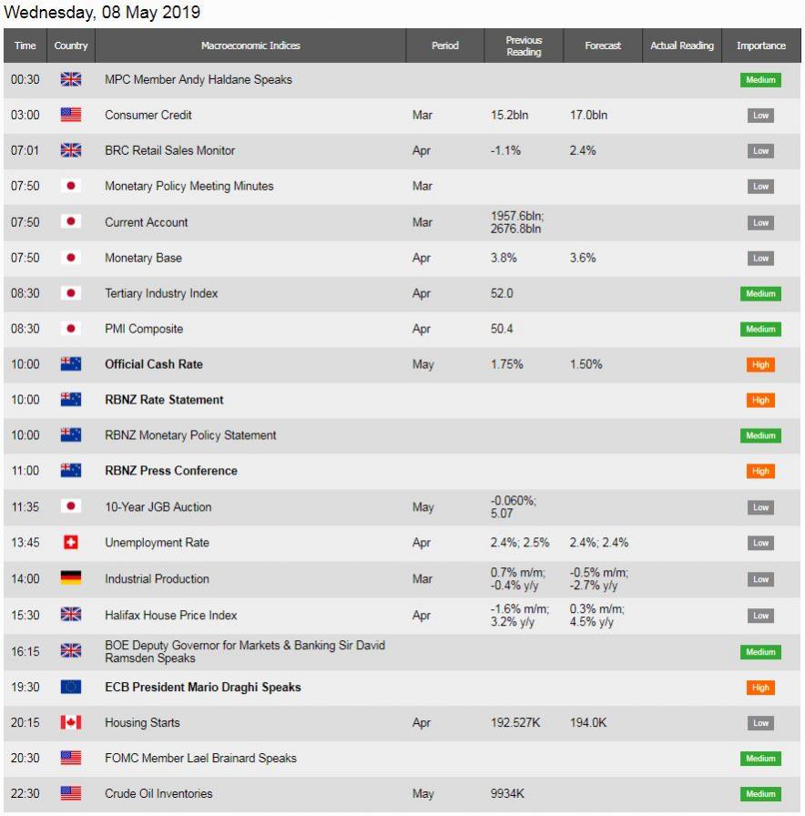Click the Japan flag in the 10-Year JGB Auction row
The image size is (805, 816).
click(71, 506)
